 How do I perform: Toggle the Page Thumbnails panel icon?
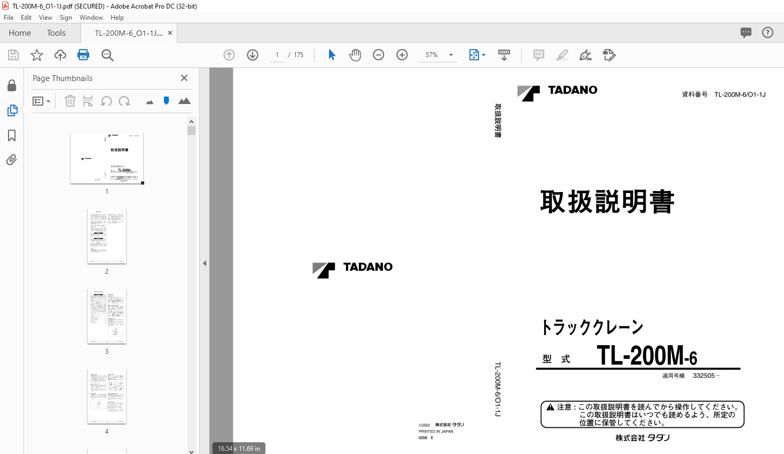(12, 110)
